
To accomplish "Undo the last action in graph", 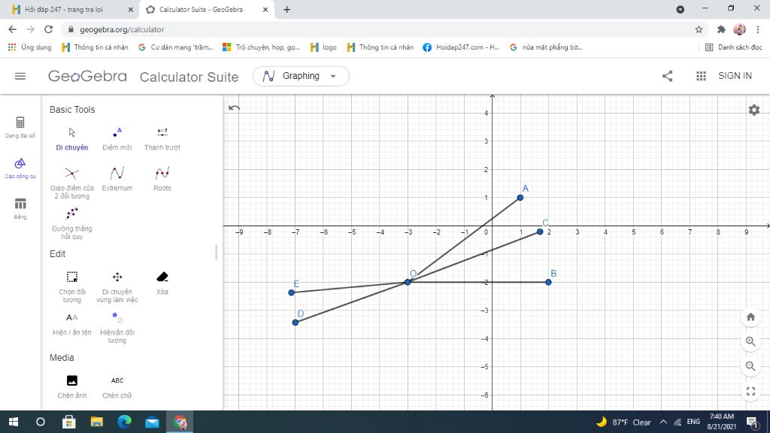I will coord(235,107).
